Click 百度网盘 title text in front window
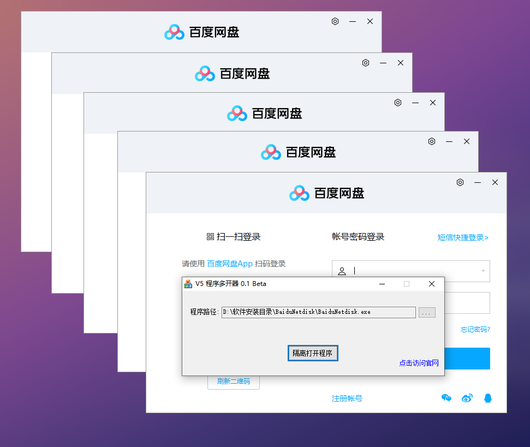530x447 pixels. tap(339, 193)
